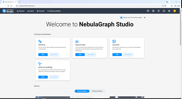Click the Schema drafting card icon

(x=40, y=64)
